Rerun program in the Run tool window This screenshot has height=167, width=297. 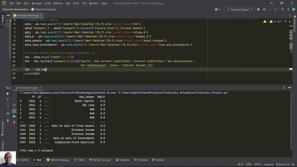point(8,94)
